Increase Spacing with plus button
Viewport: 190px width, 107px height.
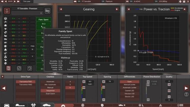point(104,81)
